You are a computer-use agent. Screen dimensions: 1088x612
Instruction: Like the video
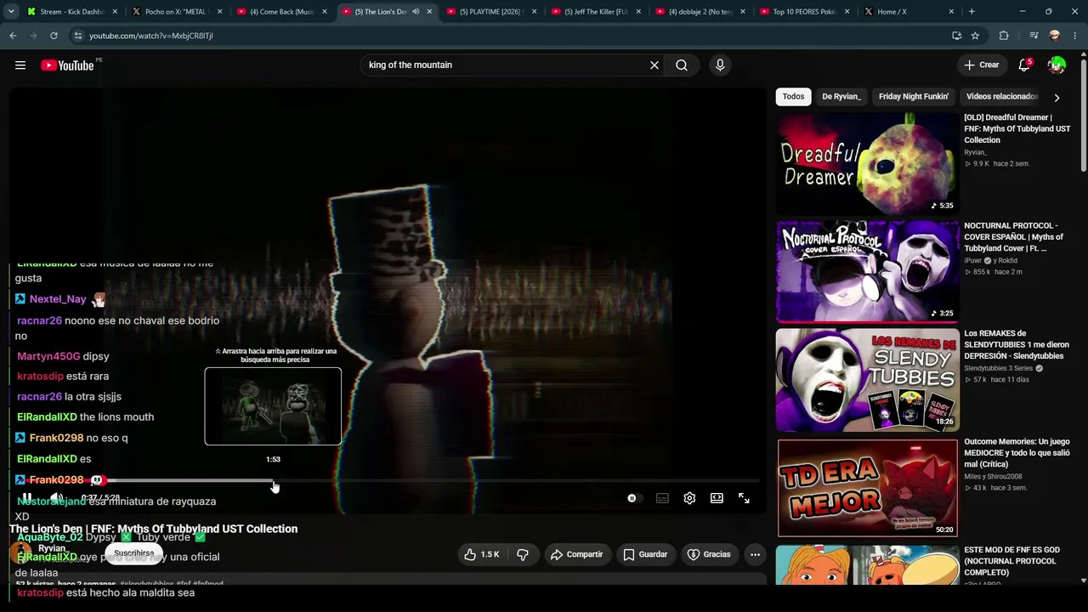click(x=481, y=554)
